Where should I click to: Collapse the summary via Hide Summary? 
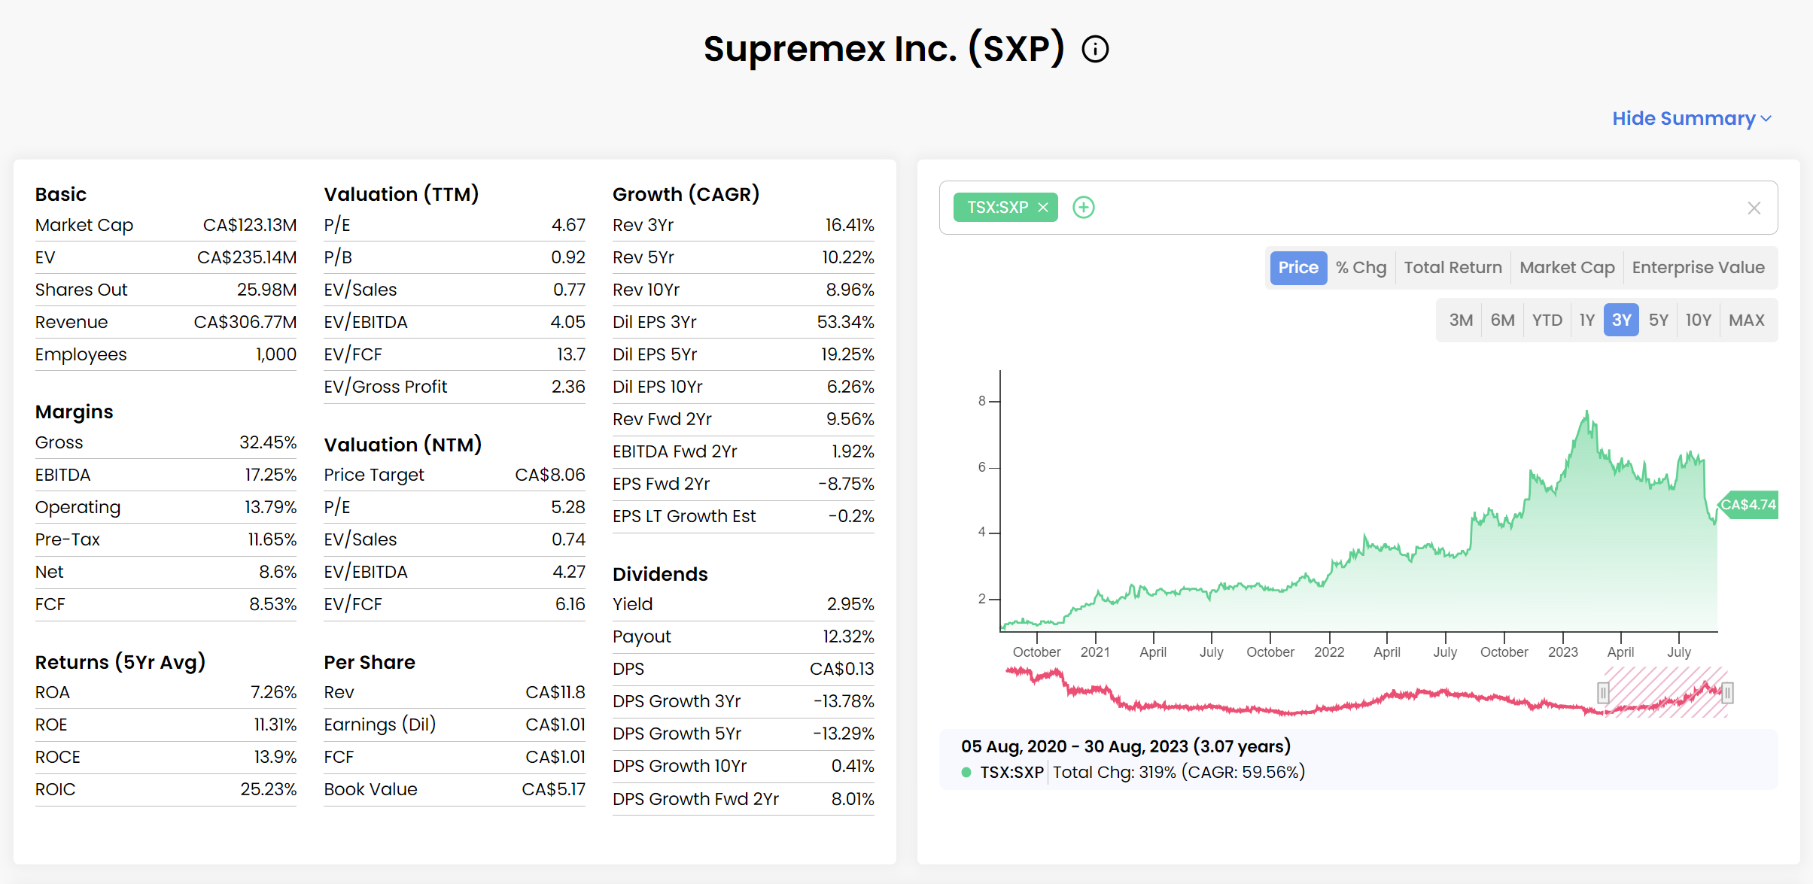coord(1692,119)
